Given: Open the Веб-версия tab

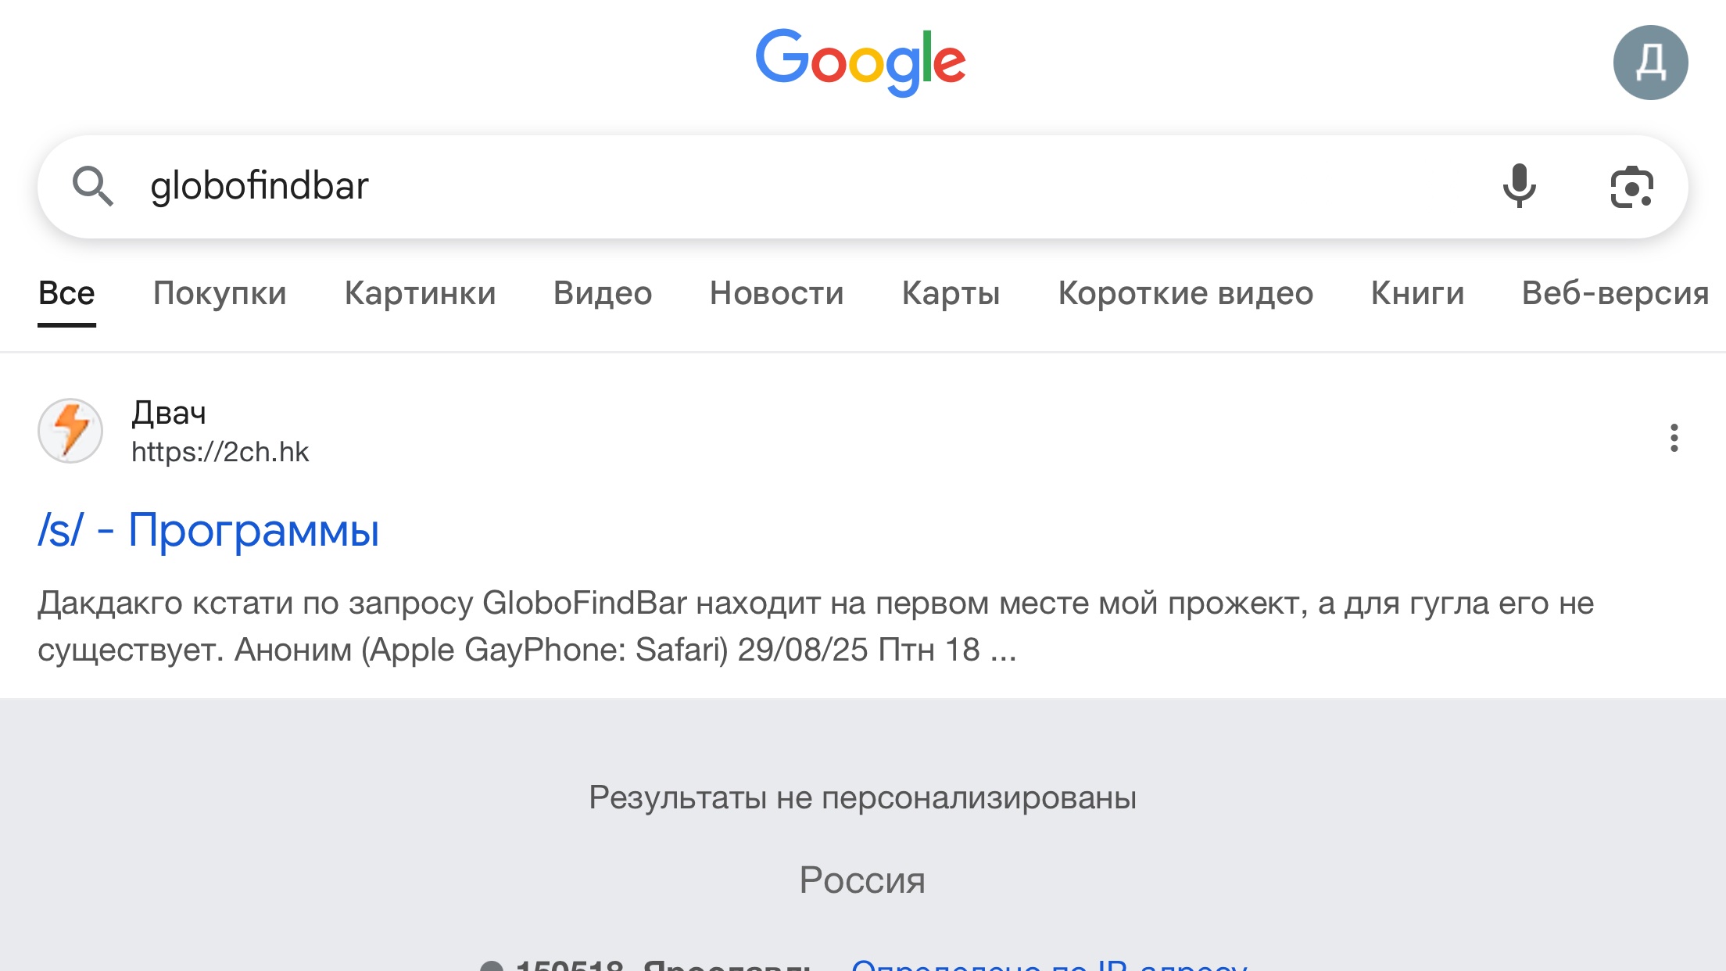Looking at the screenshot, I should pyautogui.click(x=1615, y=293).
